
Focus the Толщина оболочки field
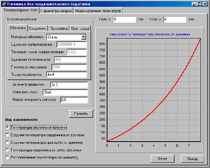pyautogui.click(x=67, y=75)
